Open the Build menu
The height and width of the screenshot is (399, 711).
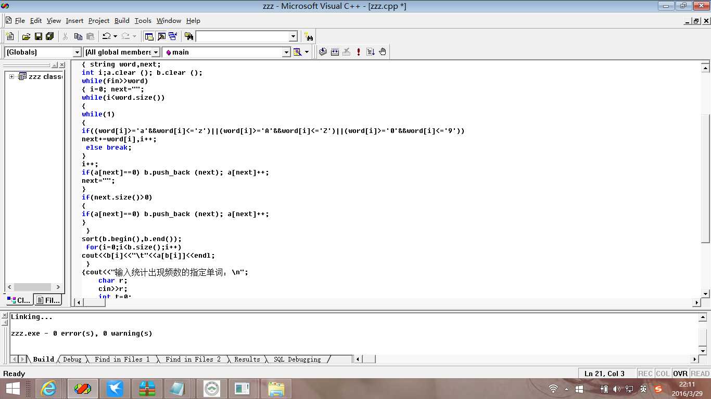tap(122, 21)
